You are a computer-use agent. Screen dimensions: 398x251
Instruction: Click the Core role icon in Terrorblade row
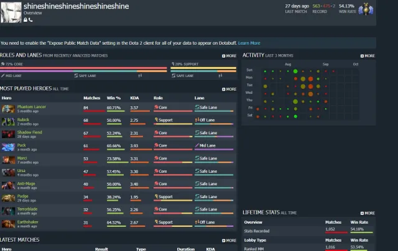point(156,209)
